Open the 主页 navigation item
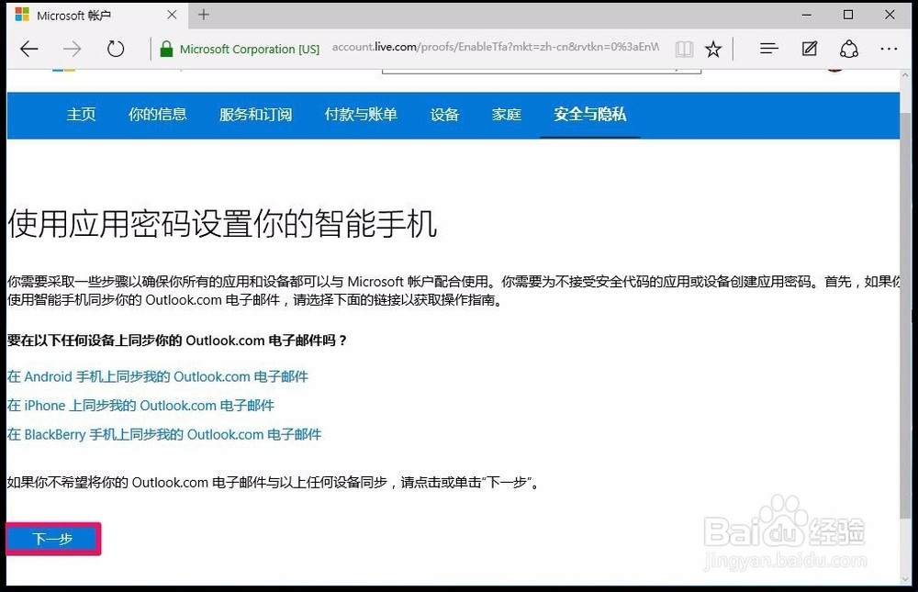The width and height of the screenshot is (918, 592). 81,114
